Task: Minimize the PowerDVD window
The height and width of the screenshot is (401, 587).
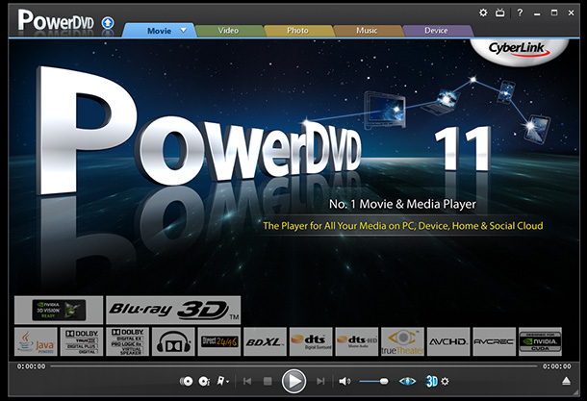Action: coord(537,13)
